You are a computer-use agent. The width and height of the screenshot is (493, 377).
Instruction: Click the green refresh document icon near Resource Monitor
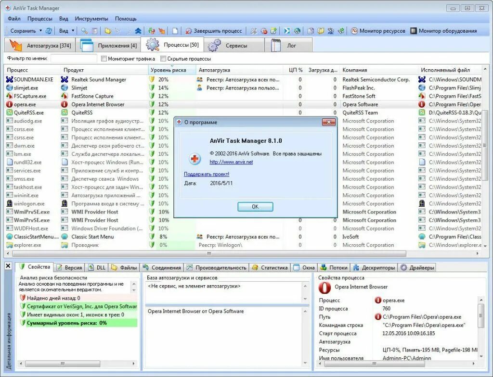coord(341,31)
